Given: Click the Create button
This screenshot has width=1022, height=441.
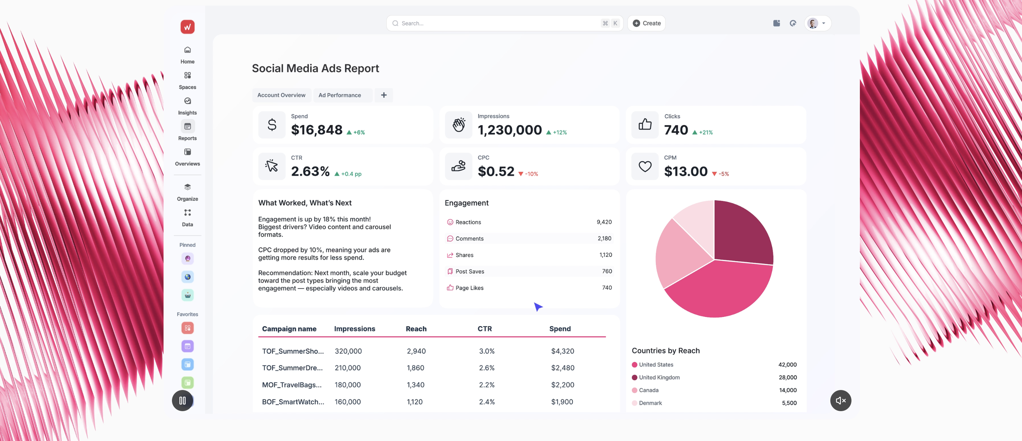Looking at the screenshot, I should (646, 23).
